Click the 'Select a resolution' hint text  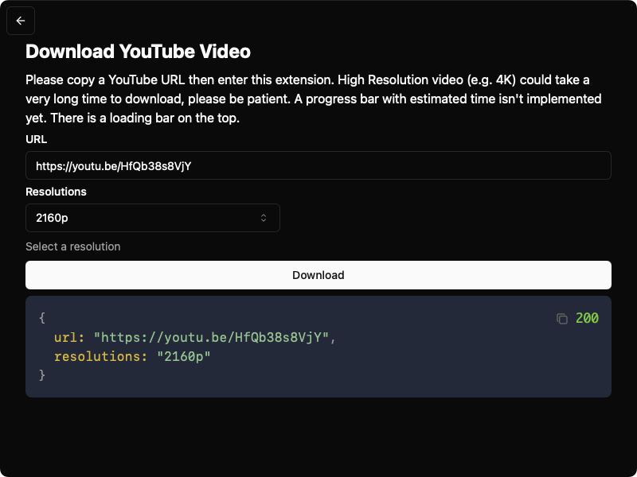click(73, 246)
